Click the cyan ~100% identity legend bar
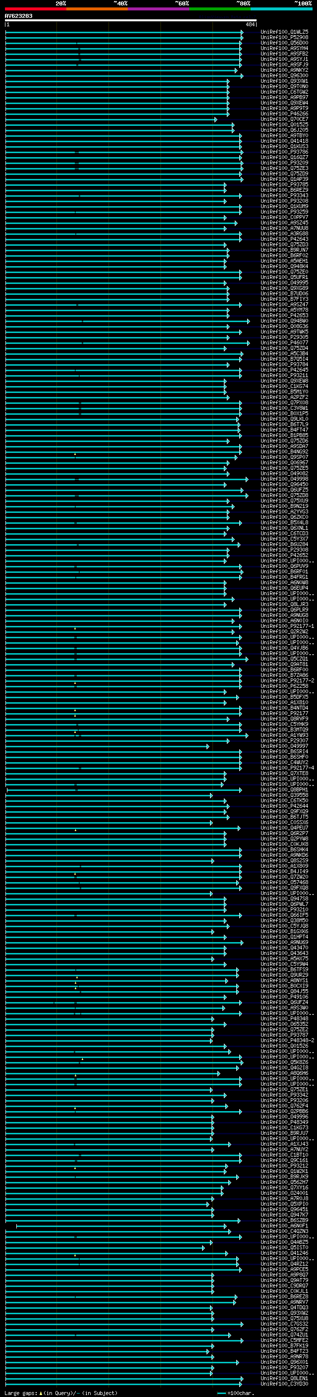This screenshot has width=317, height=1397. click(x=281, y=9)
